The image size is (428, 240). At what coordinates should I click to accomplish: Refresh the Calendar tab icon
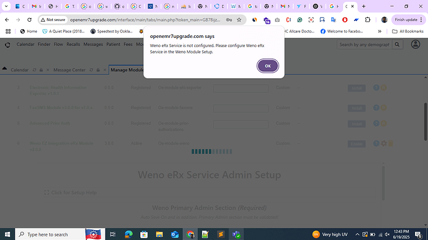(34, 70)
